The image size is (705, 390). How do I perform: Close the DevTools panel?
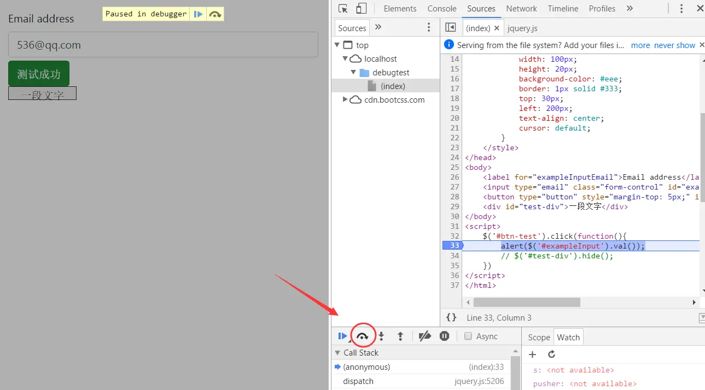click(x=700, y=9)
